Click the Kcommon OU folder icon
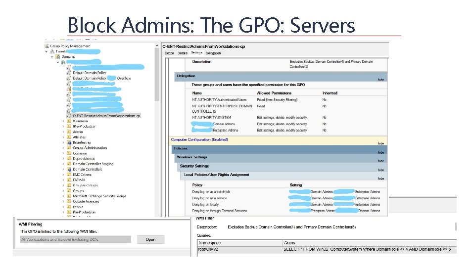This screenshot has width=475, height=267. (69, 121)
